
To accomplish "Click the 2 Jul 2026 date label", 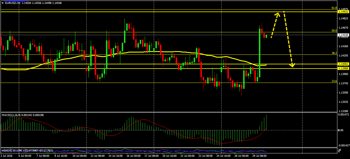I will (x=7, y=155).
